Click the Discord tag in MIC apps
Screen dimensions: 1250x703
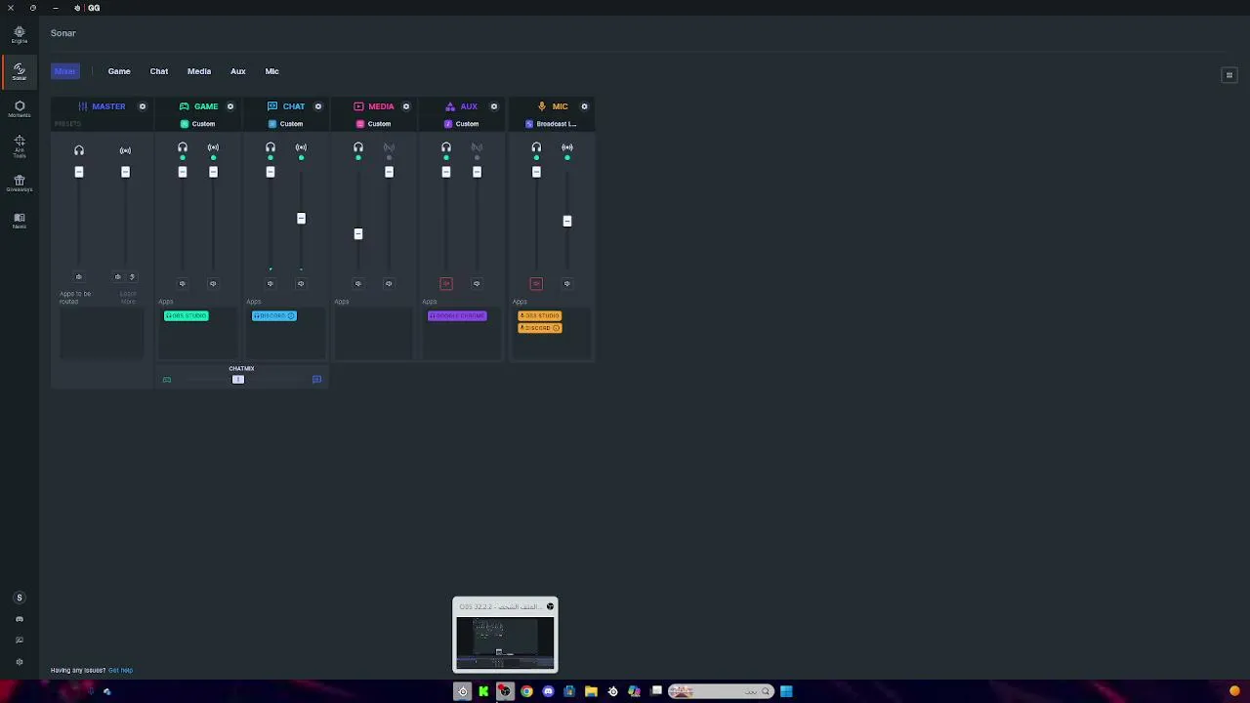point(540,328)
